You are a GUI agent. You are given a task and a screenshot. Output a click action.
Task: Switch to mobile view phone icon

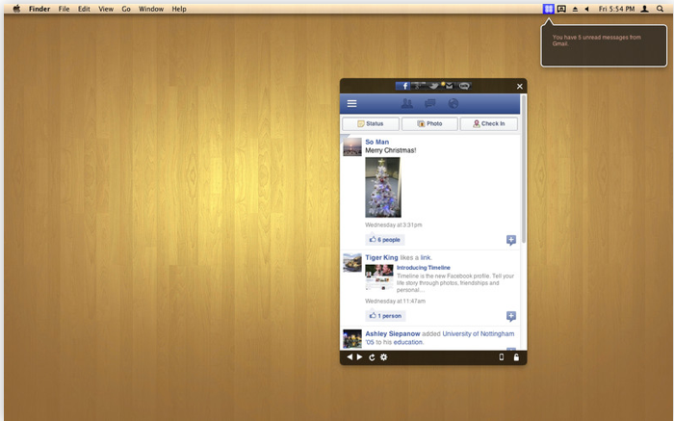(502, 356)
